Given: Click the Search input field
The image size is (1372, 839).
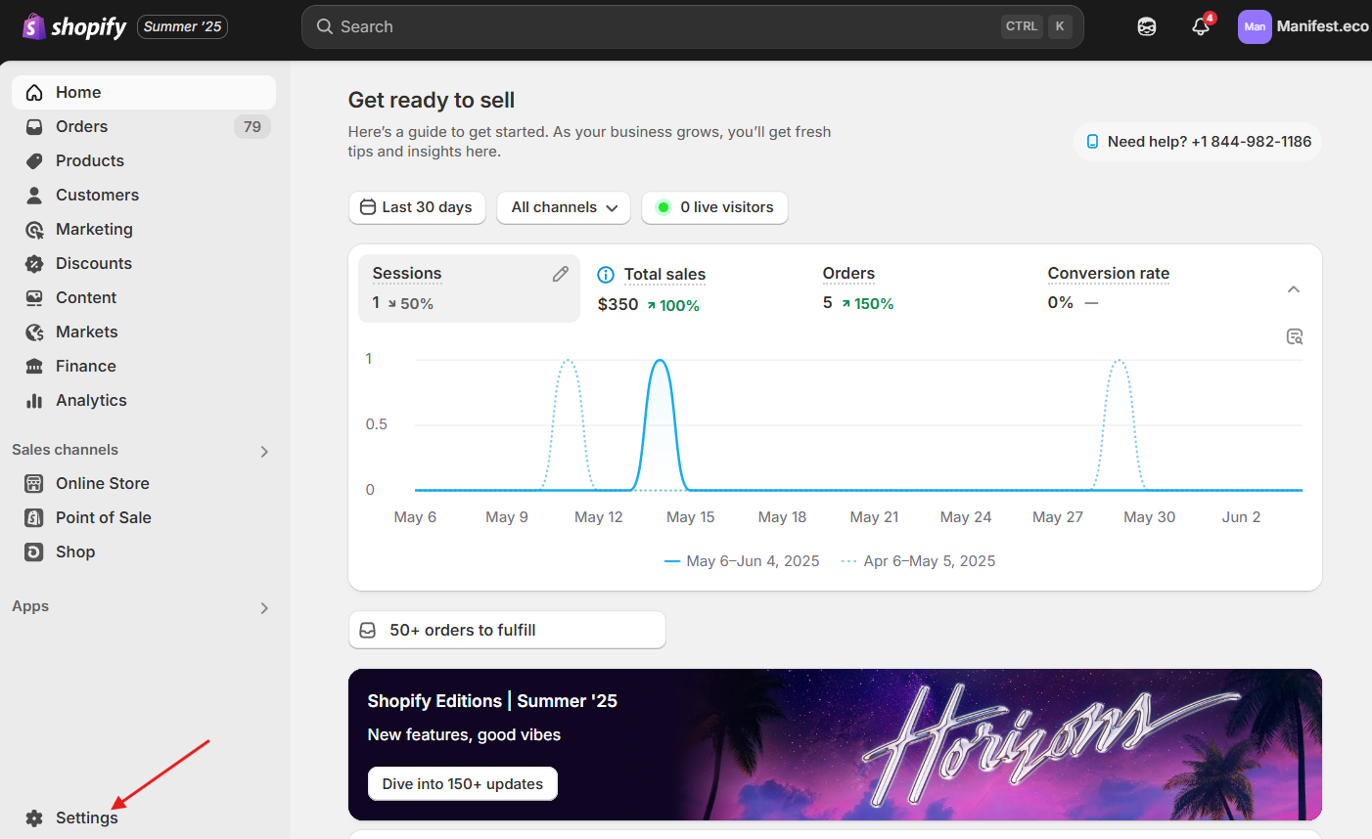Looking at the screenshot, I should click(665, 26).
